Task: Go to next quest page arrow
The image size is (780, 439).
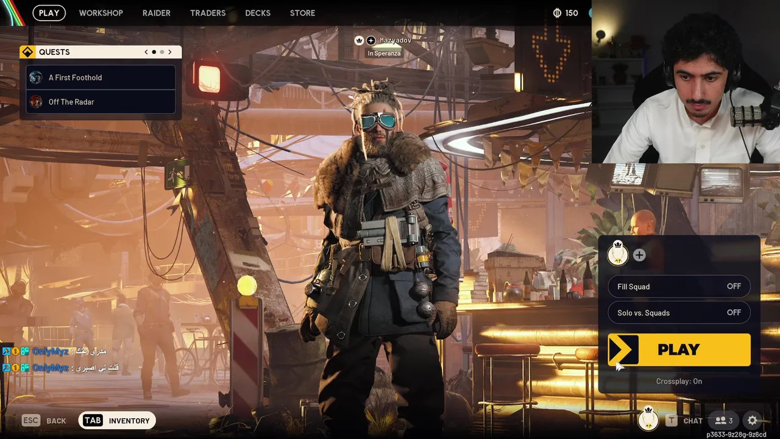Action: pos(170,52)
